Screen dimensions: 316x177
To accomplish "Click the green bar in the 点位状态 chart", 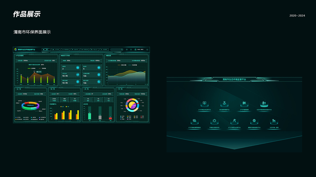I will [x=89, y=117].
